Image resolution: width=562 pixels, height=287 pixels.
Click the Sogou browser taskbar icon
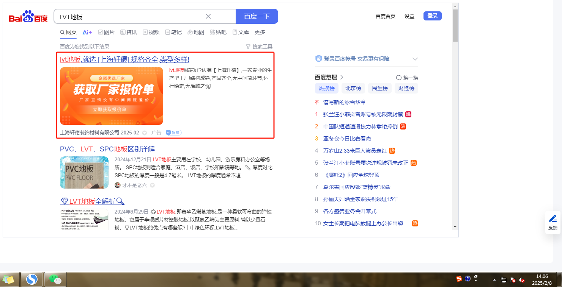32,279
